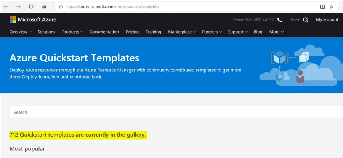Expand the Partners dropdown menu
The width and height of the screenshot is (343, 158).
click(x=212, y=32)
